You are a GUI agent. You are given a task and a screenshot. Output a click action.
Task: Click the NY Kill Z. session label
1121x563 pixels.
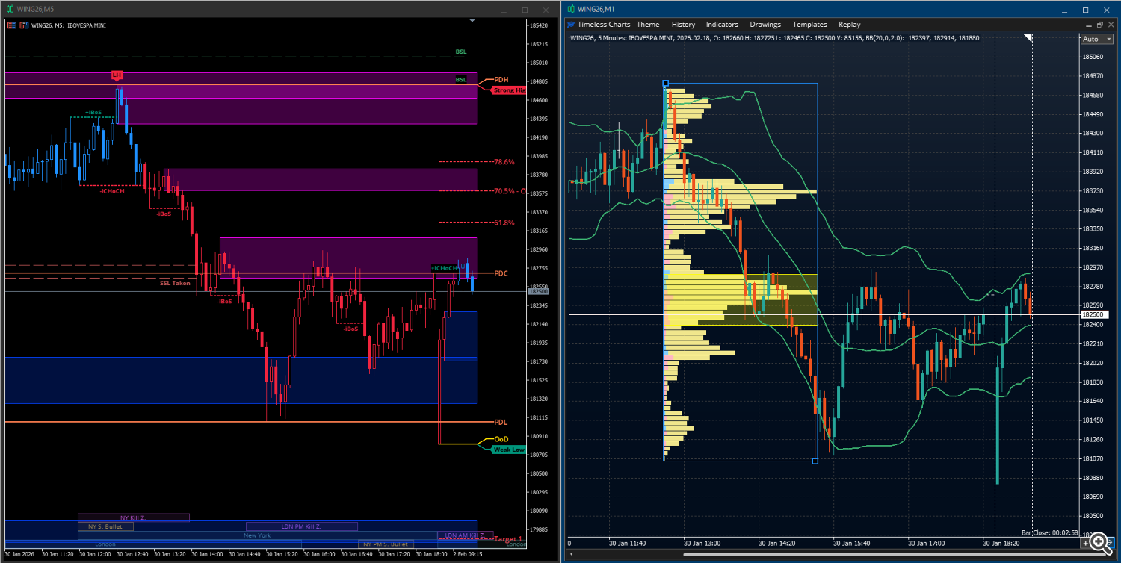pos(134,517)
